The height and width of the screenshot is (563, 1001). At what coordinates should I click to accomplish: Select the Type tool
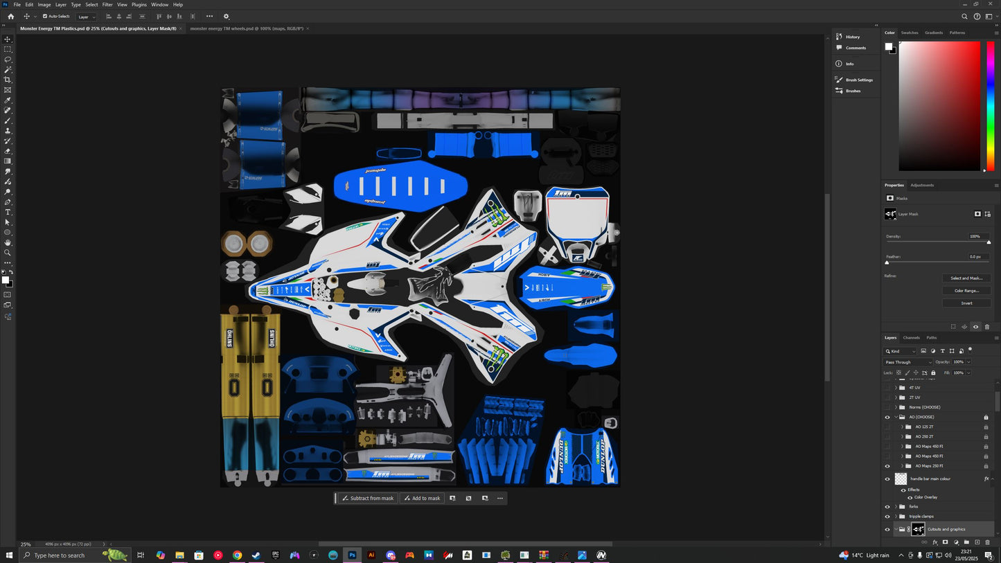pos(8,213)
